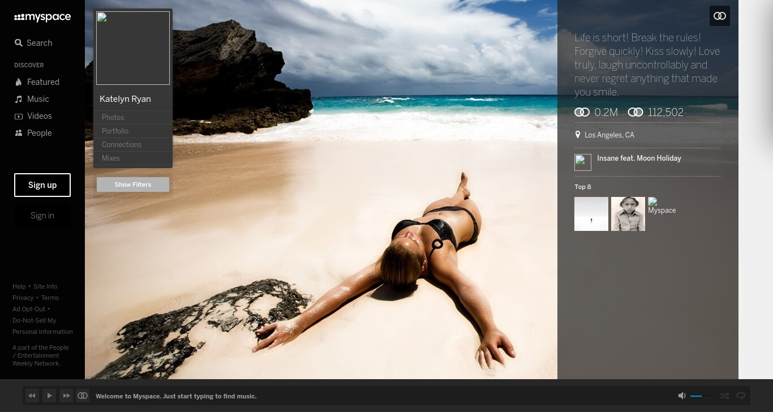773x412 pixels.
Task: Click the Privacy footer link
Action: (x=23, y=298)
